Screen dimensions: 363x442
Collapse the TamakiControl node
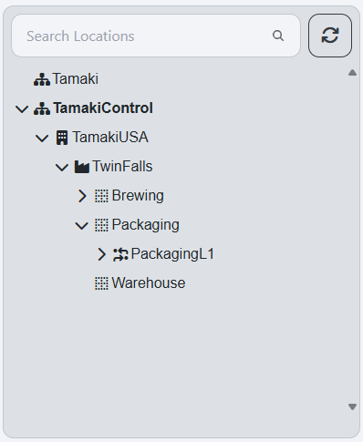click(x=22, y=108)
